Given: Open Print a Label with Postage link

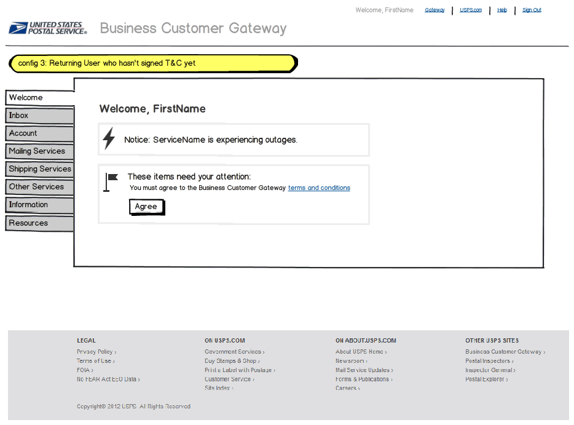Looking at the screenshot, I should [x=240, y=370].
